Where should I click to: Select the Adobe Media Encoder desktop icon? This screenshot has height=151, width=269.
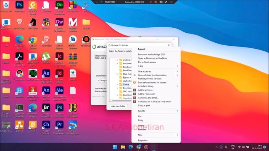pos(59,91)
